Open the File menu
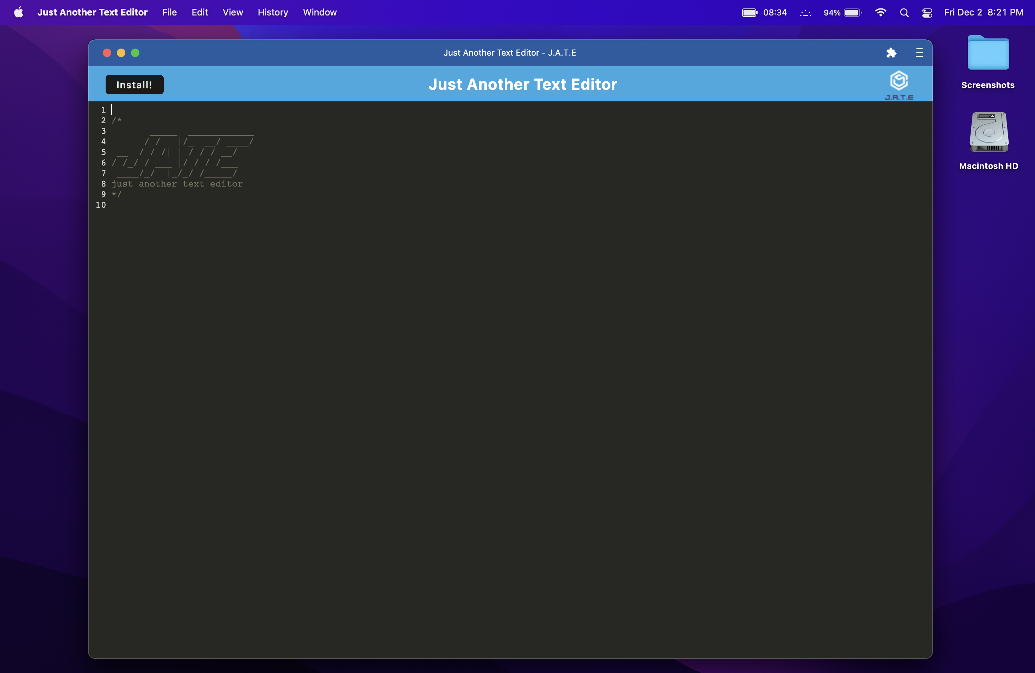The width and height of the screenshot is (1035, 673). pyautogui.click(x=169, y=12)
